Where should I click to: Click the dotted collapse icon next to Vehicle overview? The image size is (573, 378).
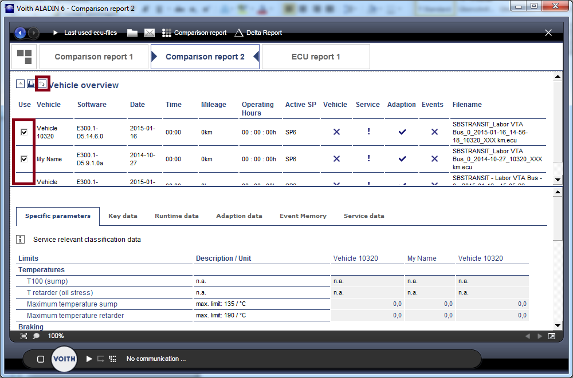click(x=21, y=84)
